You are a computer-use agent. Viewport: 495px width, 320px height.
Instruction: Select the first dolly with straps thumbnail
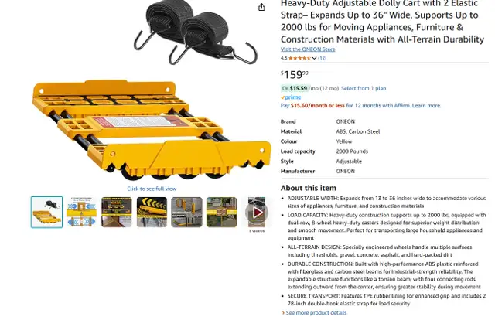(46, 212)
